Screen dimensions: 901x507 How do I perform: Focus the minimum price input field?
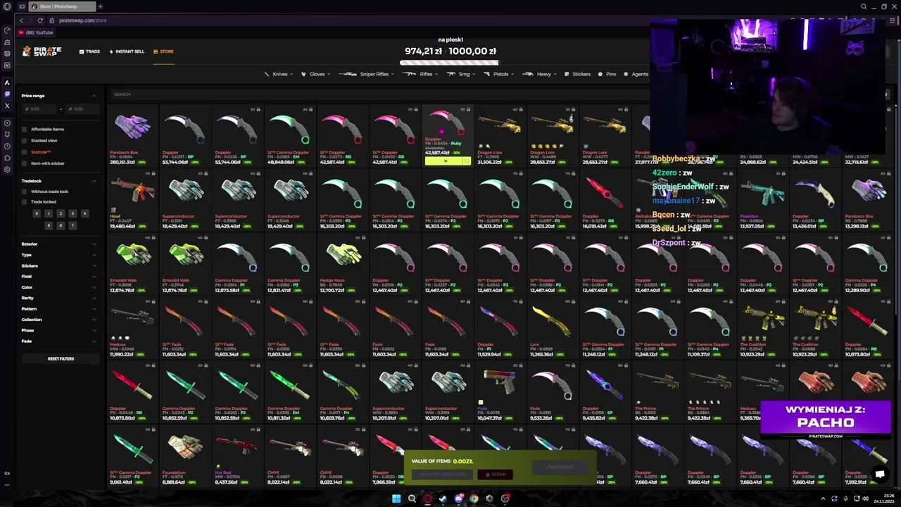point(40,109)
